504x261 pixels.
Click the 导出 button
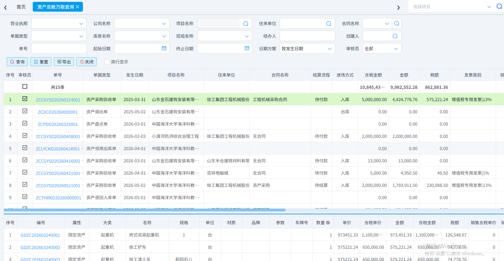[64, 62]
